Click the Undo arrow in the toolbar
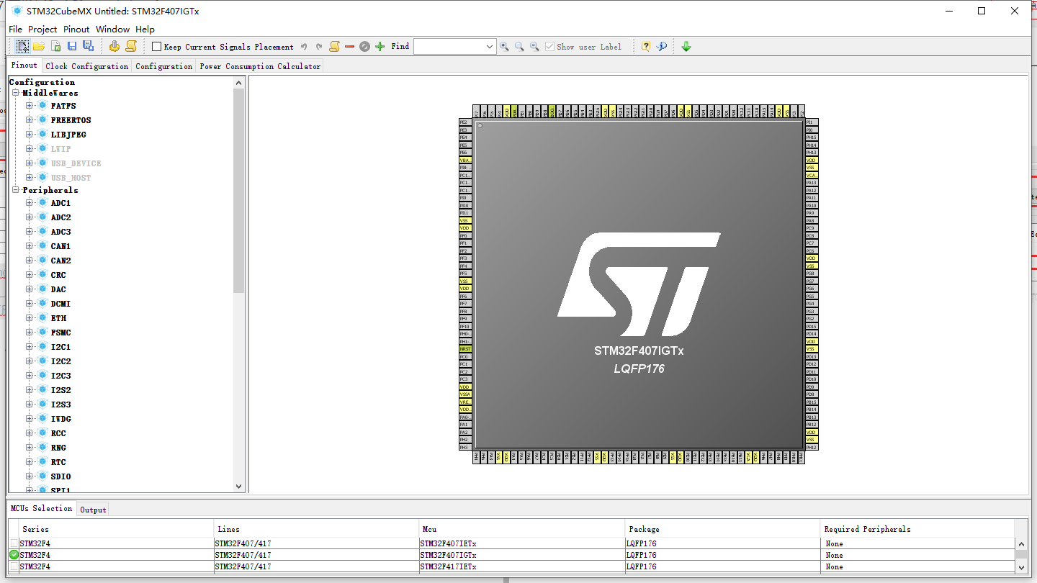1037x583 pixels. 303,46
